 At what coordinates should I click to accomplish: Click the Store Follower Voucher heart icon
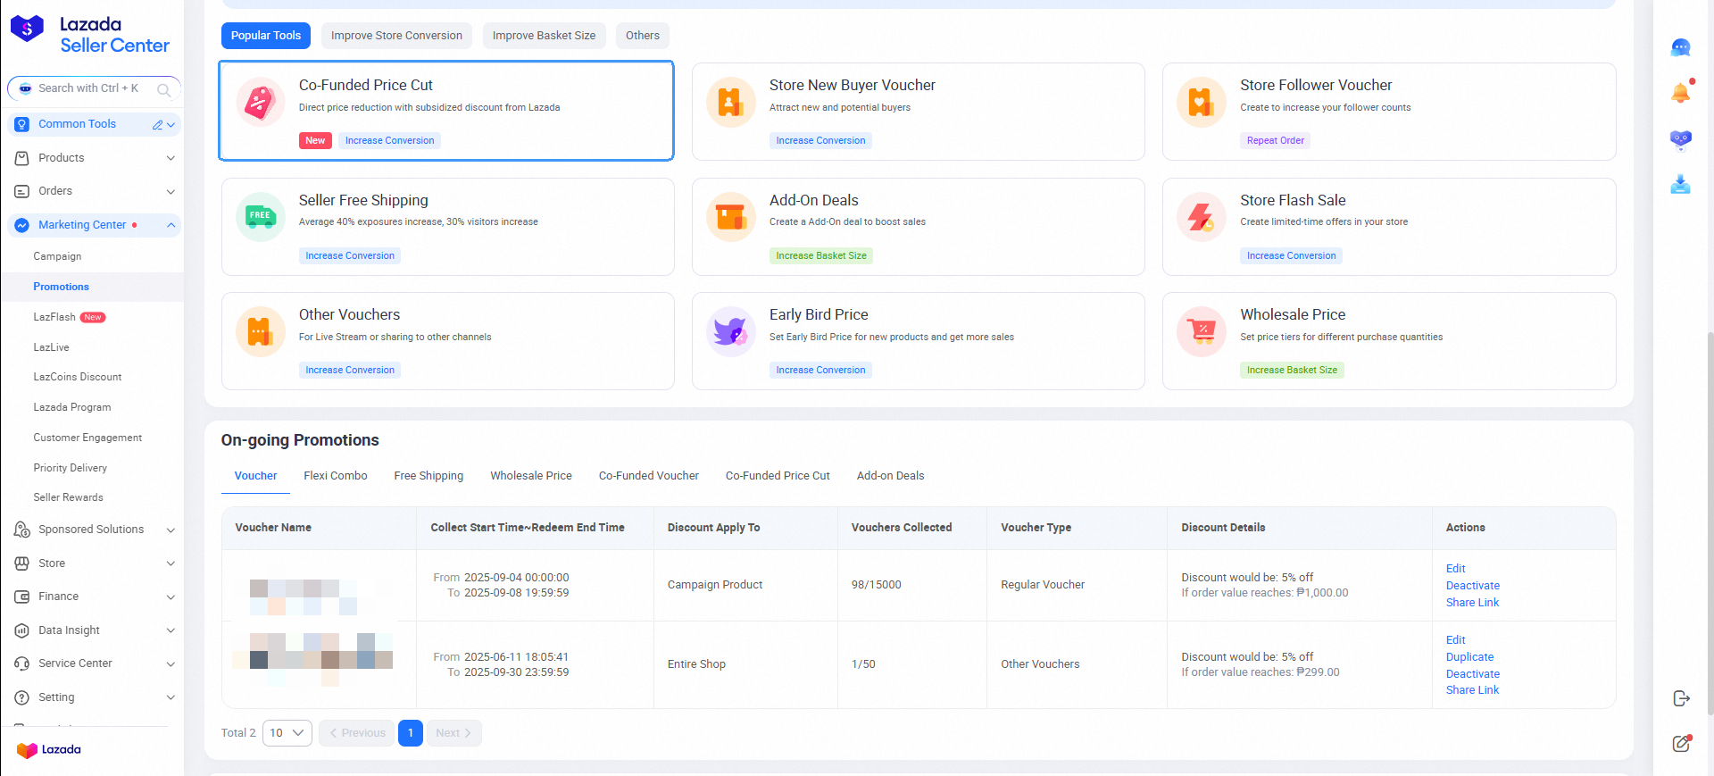pyautogui.click(x=1201, y=103)
